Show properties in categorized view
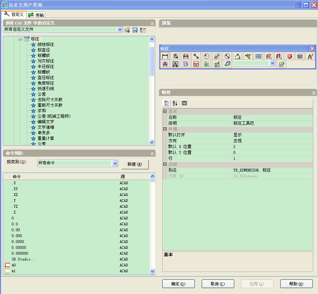 (167, 103)
